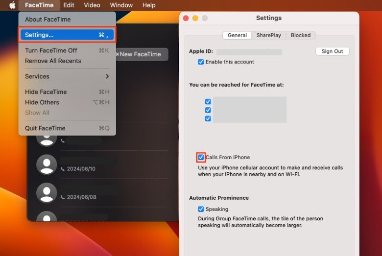Screen dimensions: 382x256
Task: Minimize the Settings window
Action: click(x=195, y=18)
